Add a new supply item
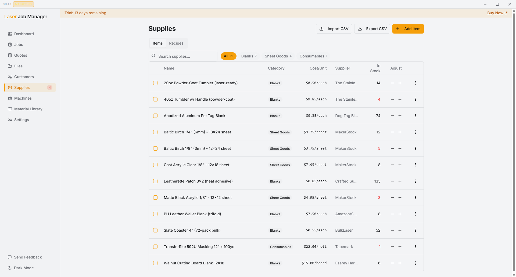516x277 pixels. 408,29
